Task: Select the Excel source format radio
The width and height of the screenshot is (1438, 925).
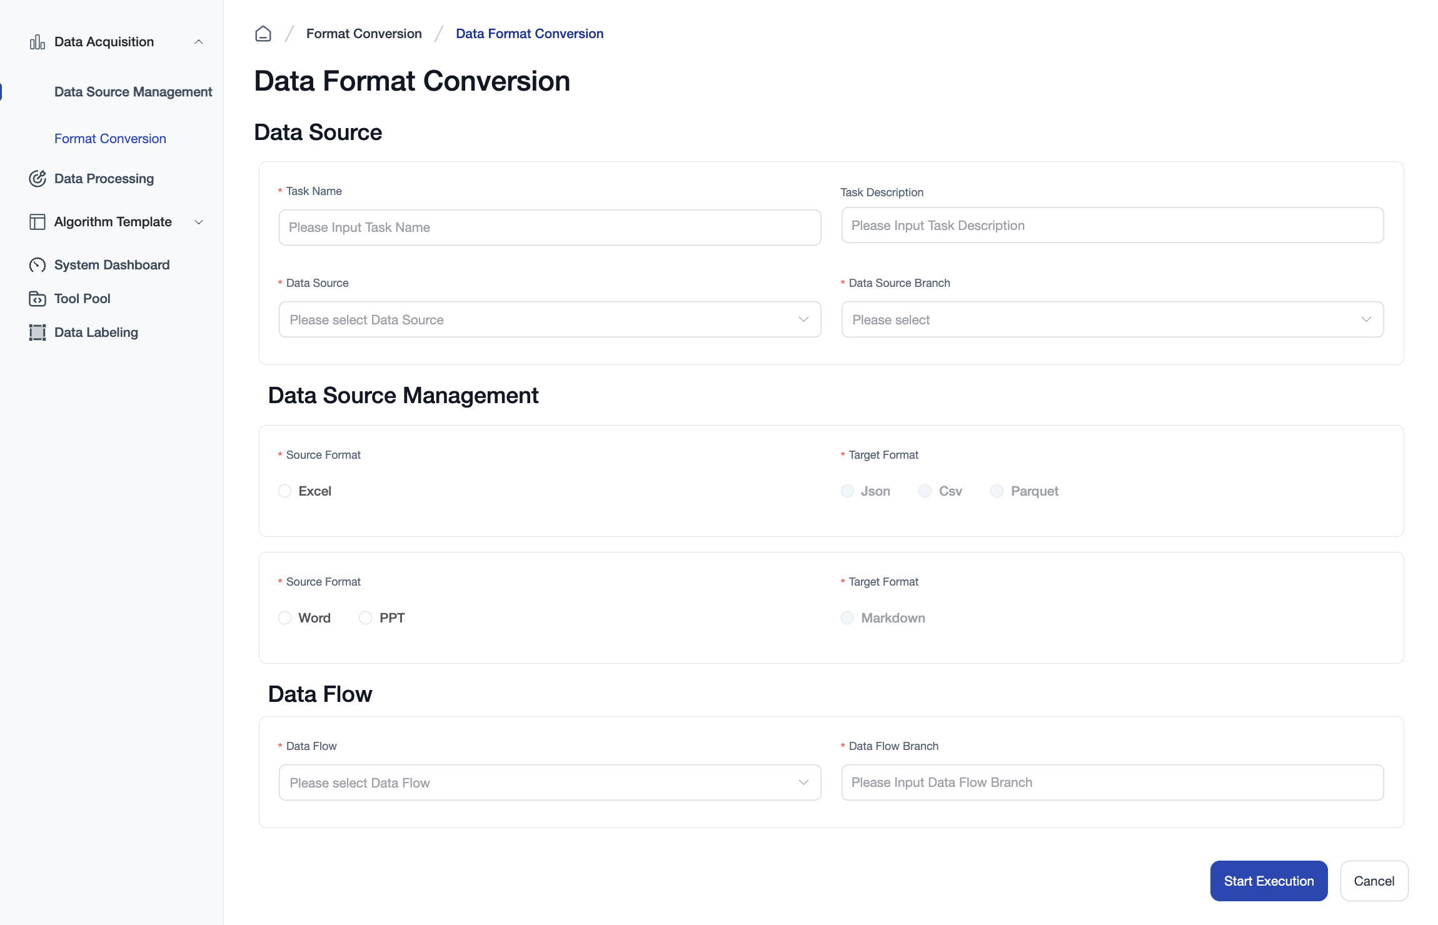Action: tap(285, 491)
